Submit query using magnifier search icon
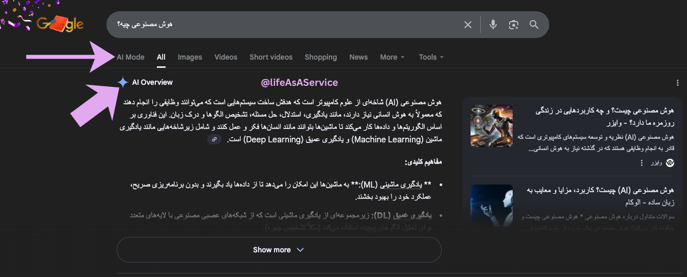 534,25
